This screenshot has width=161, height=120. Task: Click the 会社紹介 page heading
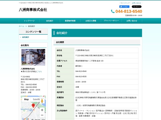point(62,33)
